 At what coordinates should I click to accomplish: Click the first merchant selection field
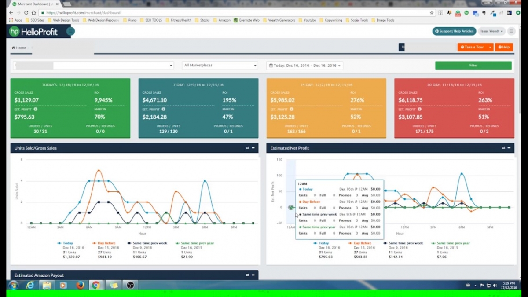pos(92,65)
